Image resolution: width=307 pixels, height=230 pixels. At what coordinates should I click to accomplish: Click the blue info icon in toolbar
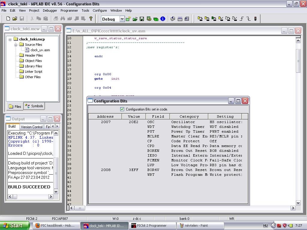pos(163,19)
